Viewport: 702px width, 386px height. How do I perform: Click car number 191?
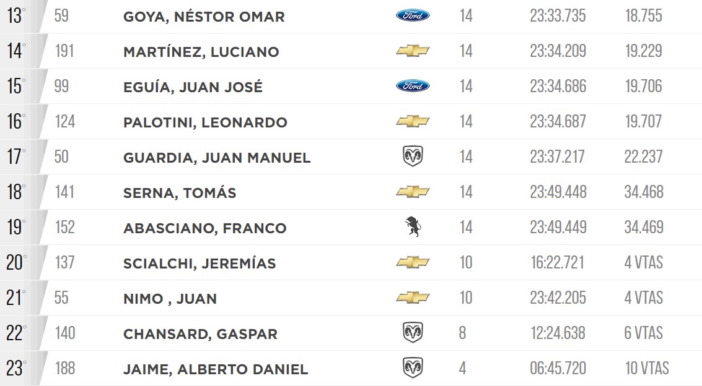tap(64, 51)
